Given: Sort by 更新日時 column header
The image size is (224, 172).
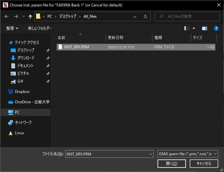Looking at the screenshot, I should tap(129, 38).
